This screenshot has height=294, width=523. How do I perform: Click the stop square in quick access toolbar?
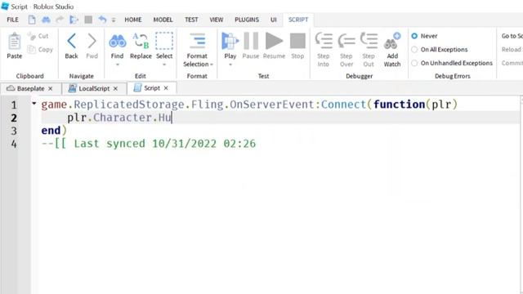click(88, 20)
